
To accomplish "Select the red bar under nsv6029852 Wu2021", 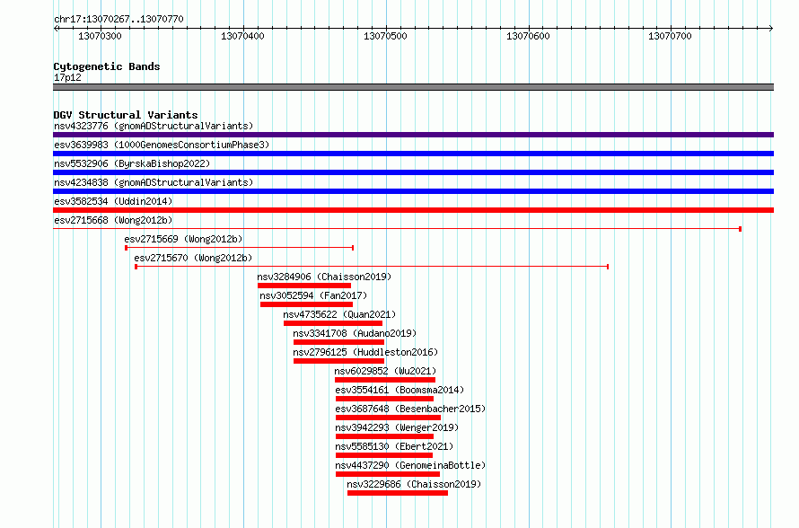I will pos(385,380).
